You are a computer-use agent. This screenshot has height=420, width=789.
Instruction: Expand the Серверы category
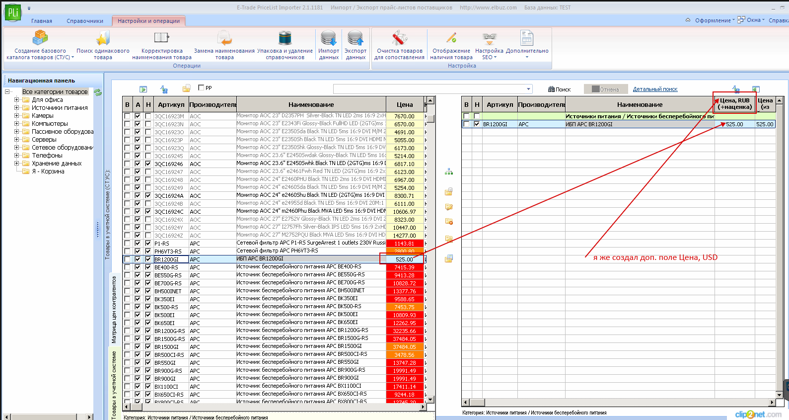click(16, 140)
